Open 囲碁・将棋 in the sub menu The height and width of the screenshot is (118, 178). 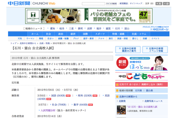coord(122,39)
